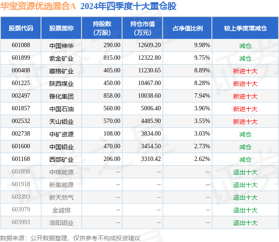Open the 洛阳钼业 stock name
This screenshot has height=242, width=279.
coord(61,223)
